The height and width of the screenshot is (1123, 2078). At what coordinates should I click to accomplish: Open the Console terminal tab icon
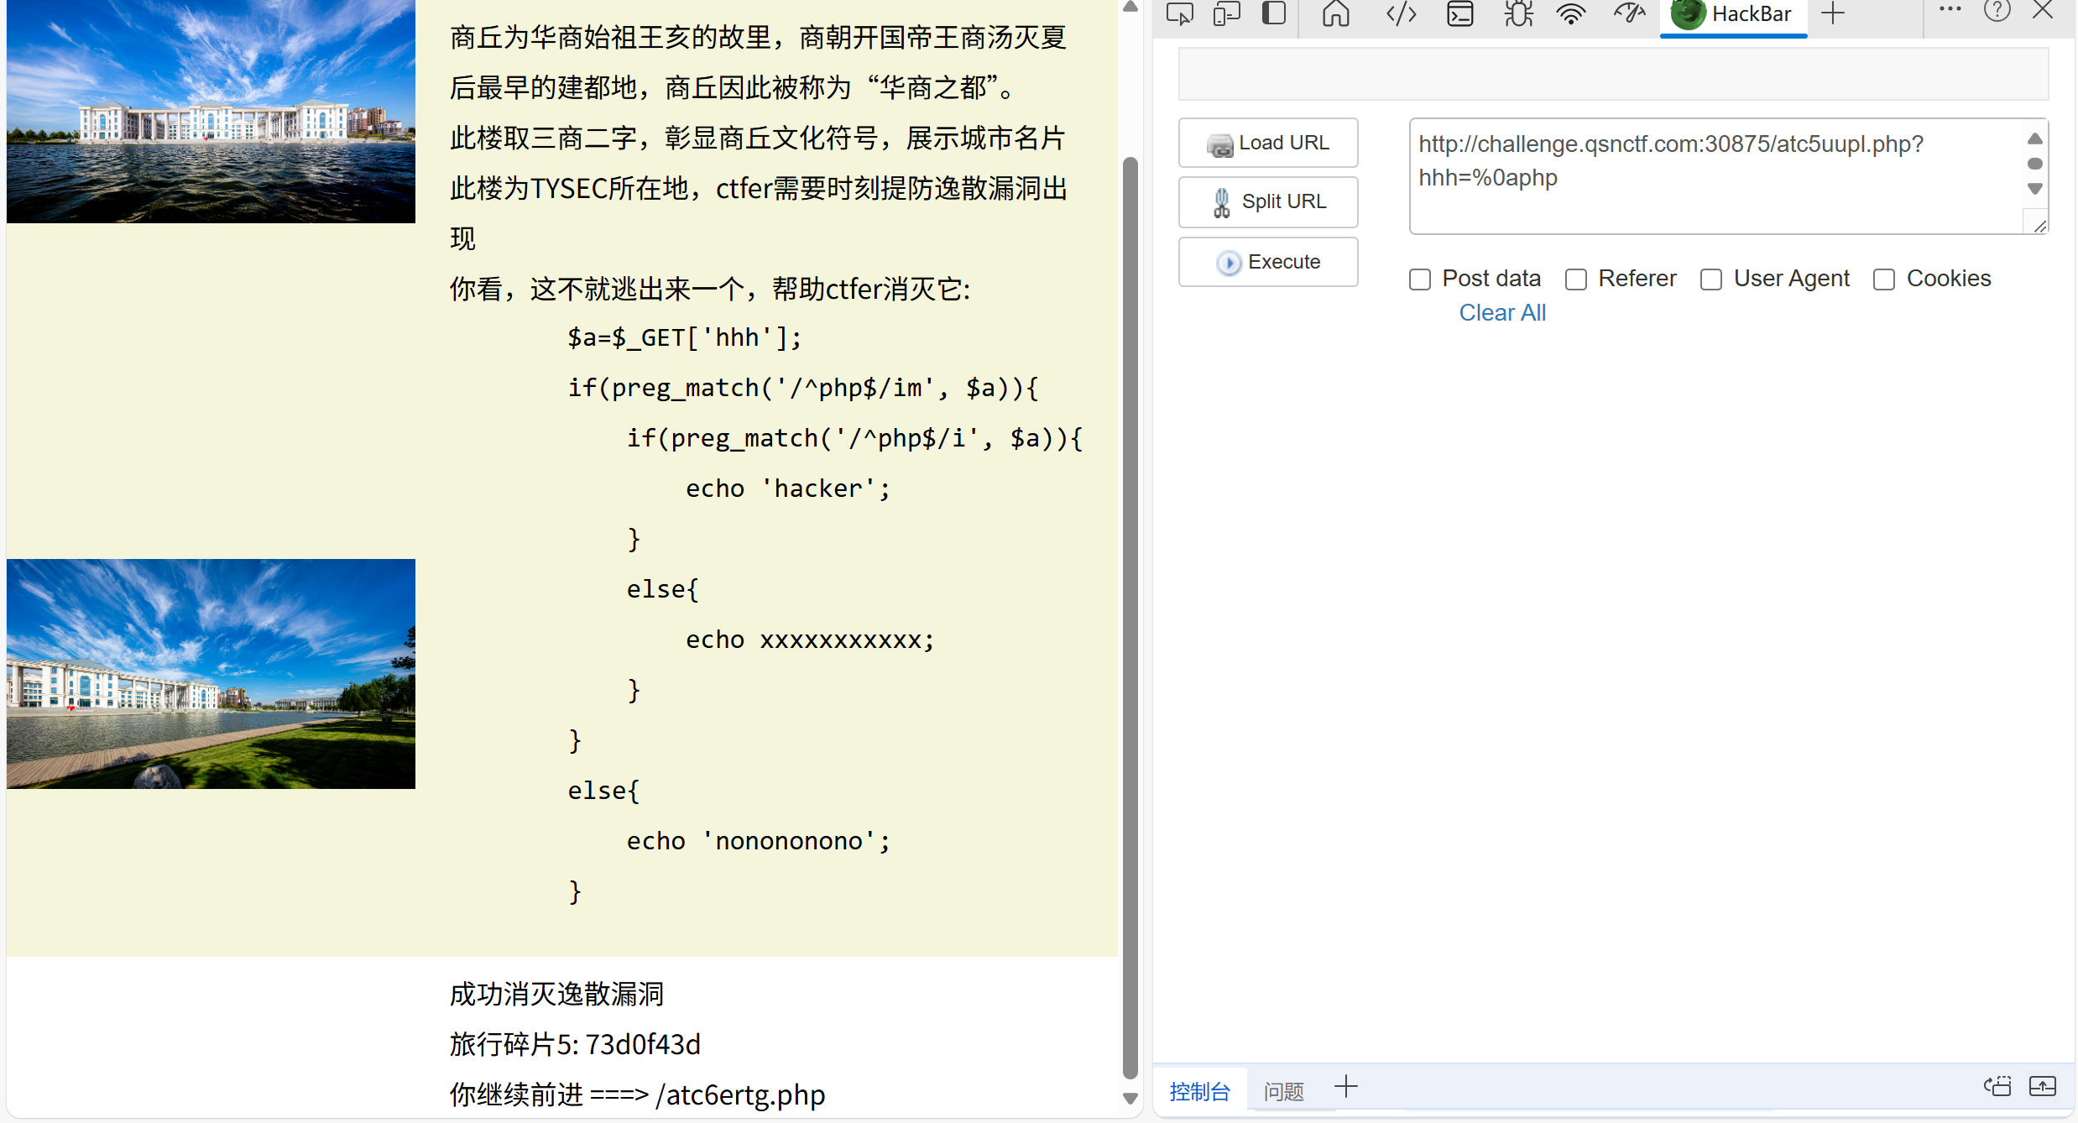click(1459, 14)
